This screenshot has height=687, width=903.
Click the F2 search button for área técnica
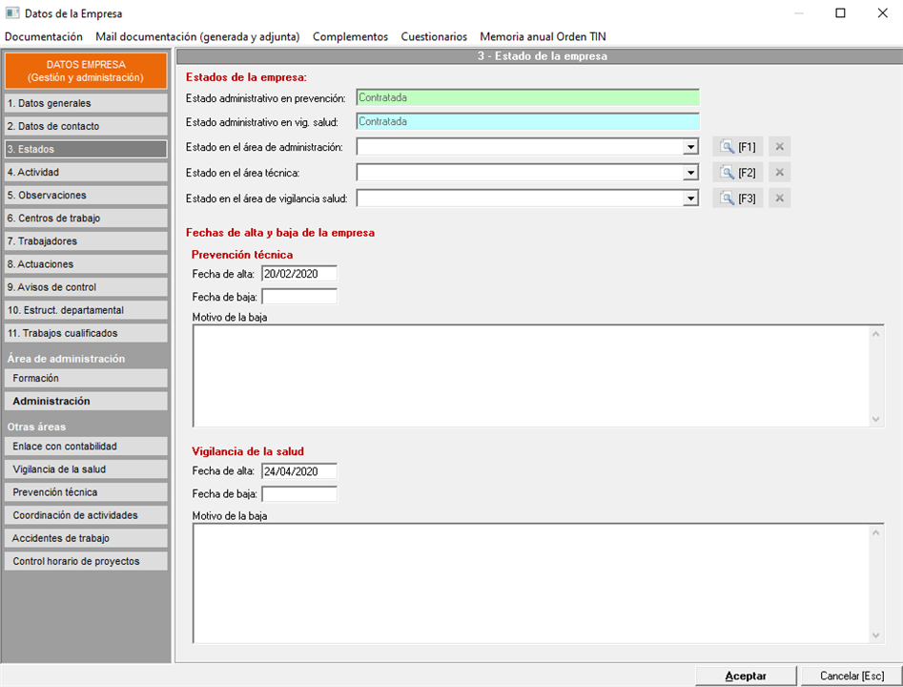737,173
